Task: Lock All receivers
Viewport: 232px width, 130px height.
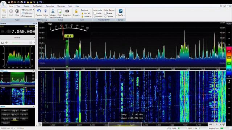Action: coord(86,13)
